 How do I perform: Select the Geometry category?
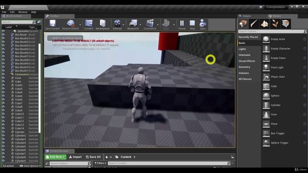pos(244,67)
